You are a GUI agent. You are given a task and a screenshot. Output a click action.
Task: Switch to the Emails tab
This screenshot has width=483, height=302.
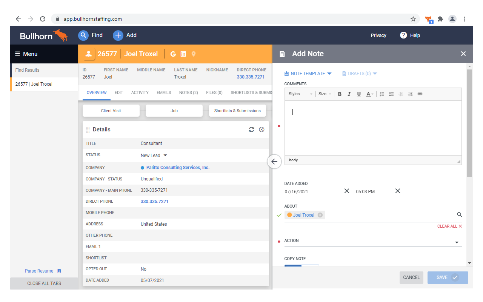coord(164,92)
